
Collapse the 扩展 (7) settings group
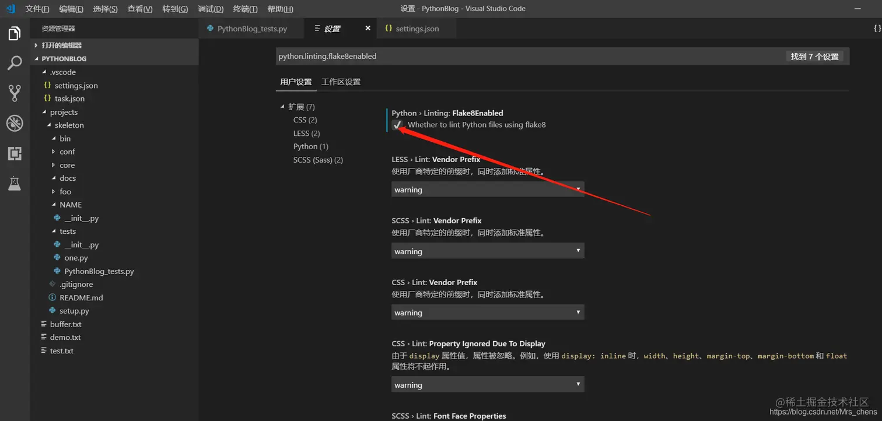click(x=283, y=107)
